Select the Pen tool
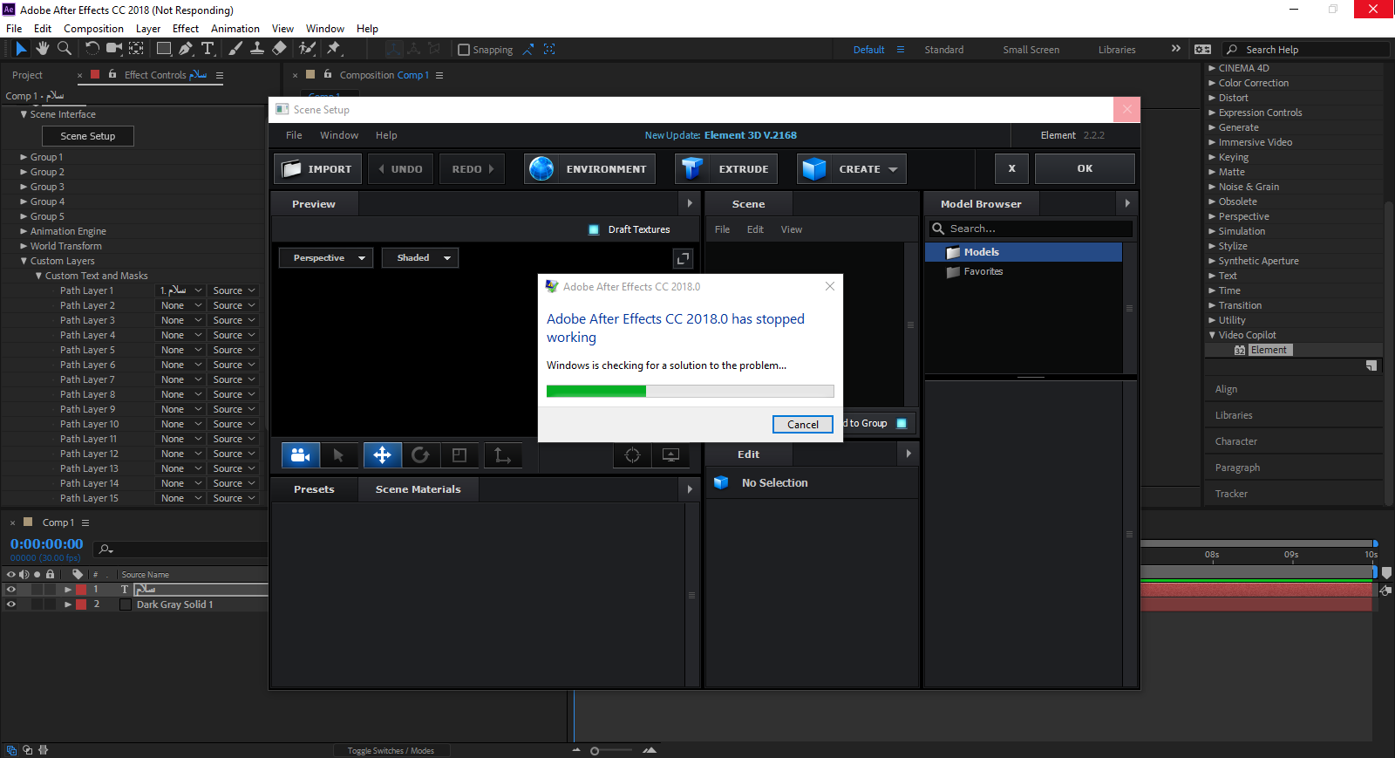Screen dimensions: 1395x758 [186, 49]
